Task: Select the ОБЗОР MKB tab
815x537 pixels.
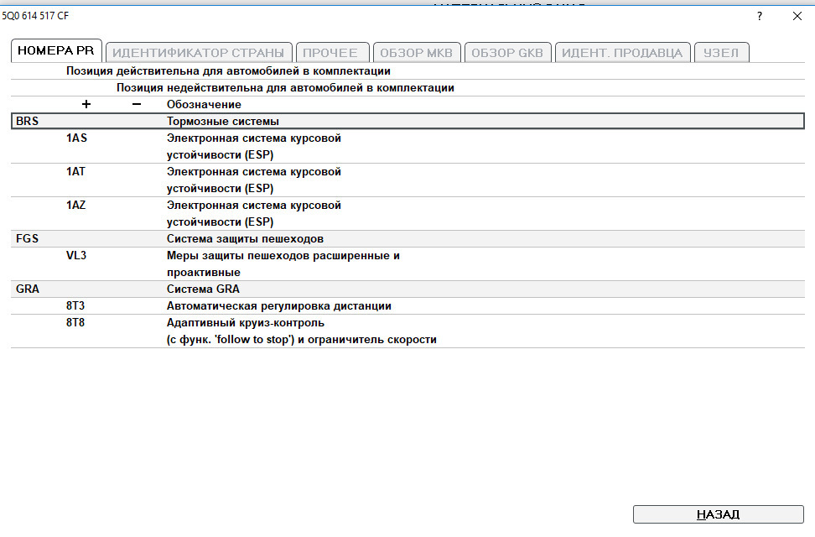Action: click(417, 51)
